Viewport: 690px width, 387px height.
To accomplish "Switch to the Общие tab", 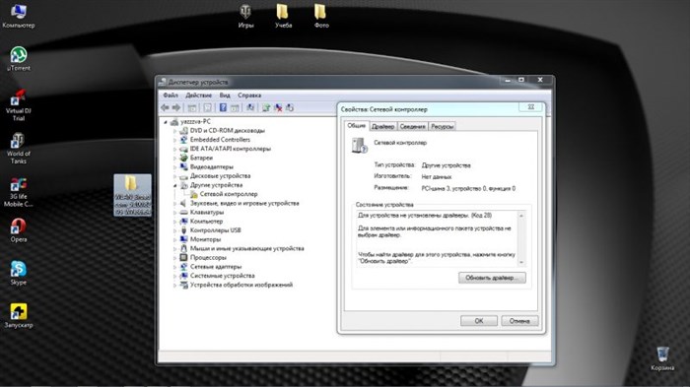I will (357, 126).
